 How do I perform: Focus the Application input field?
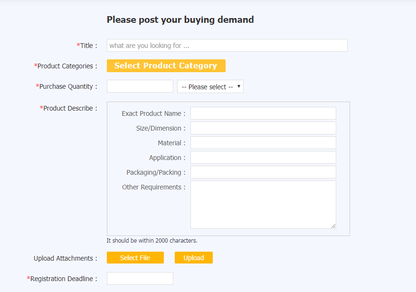tap(263, 158)
